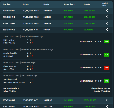Share ticket 20548332440 via share icon
This screenshot has height=108, width=114.
tap(107, 11)
